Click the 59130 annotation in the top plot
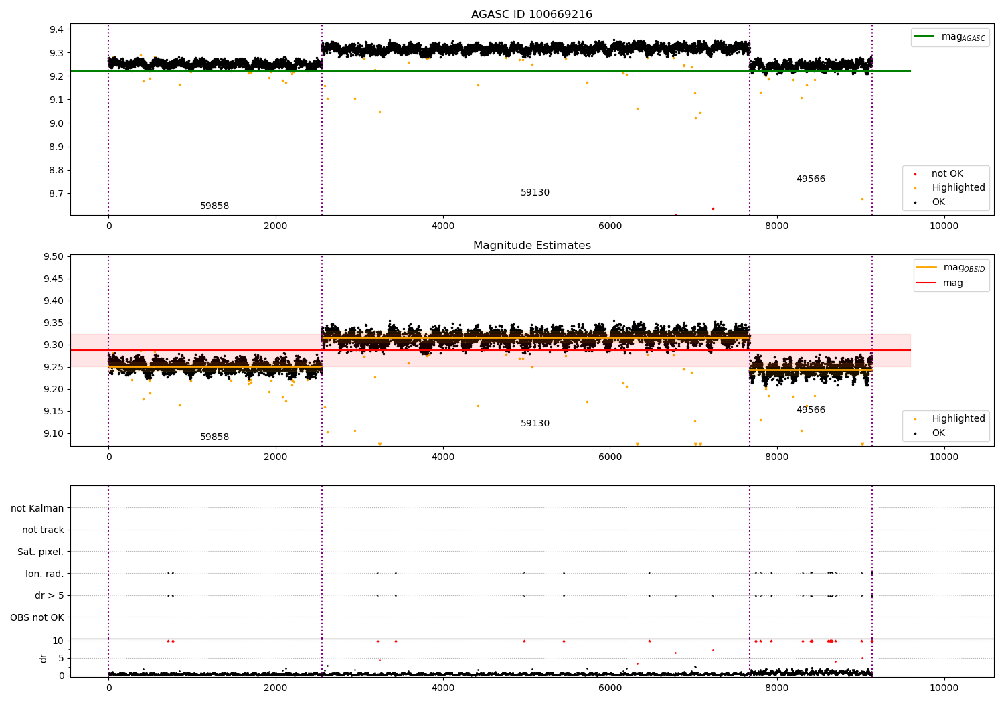The width and height of the screenshot is (1004, 703). 535,193
